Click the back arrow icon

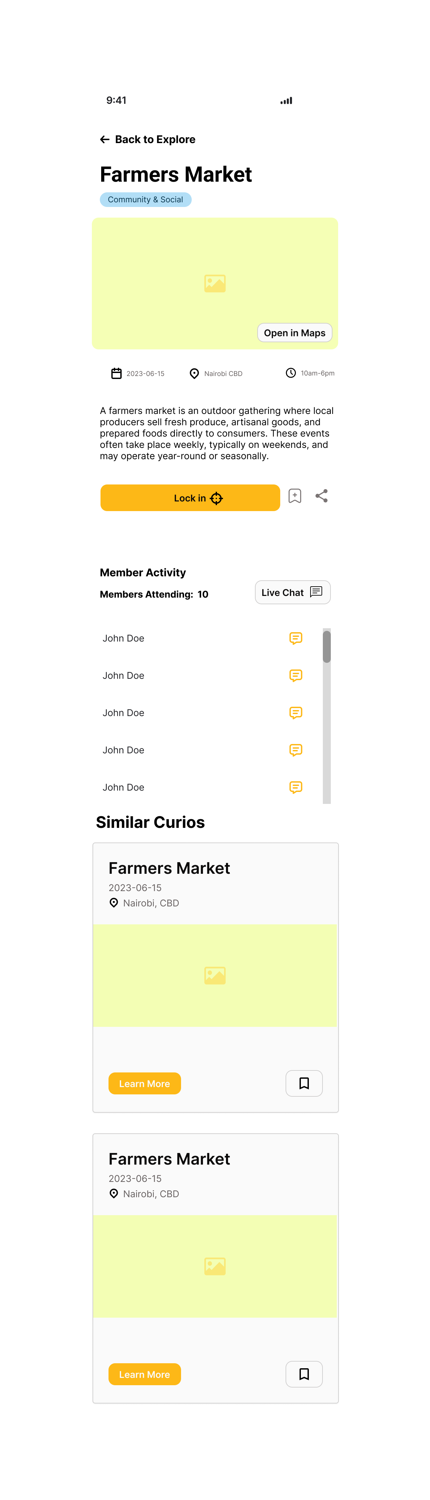click(x=105, y=139)
